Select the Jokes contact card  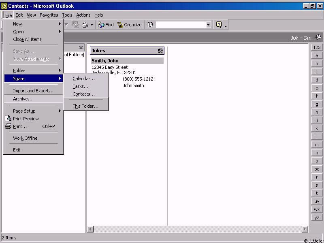(127, 51)
